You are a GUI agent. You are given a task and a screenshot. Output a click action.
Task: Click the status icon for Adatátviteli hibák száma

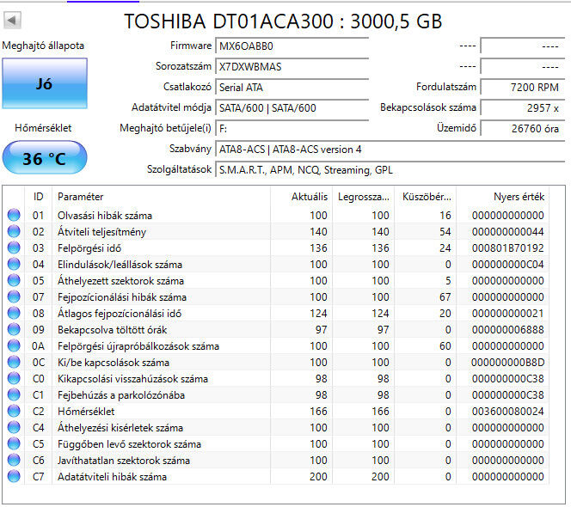tap(14, 476)
